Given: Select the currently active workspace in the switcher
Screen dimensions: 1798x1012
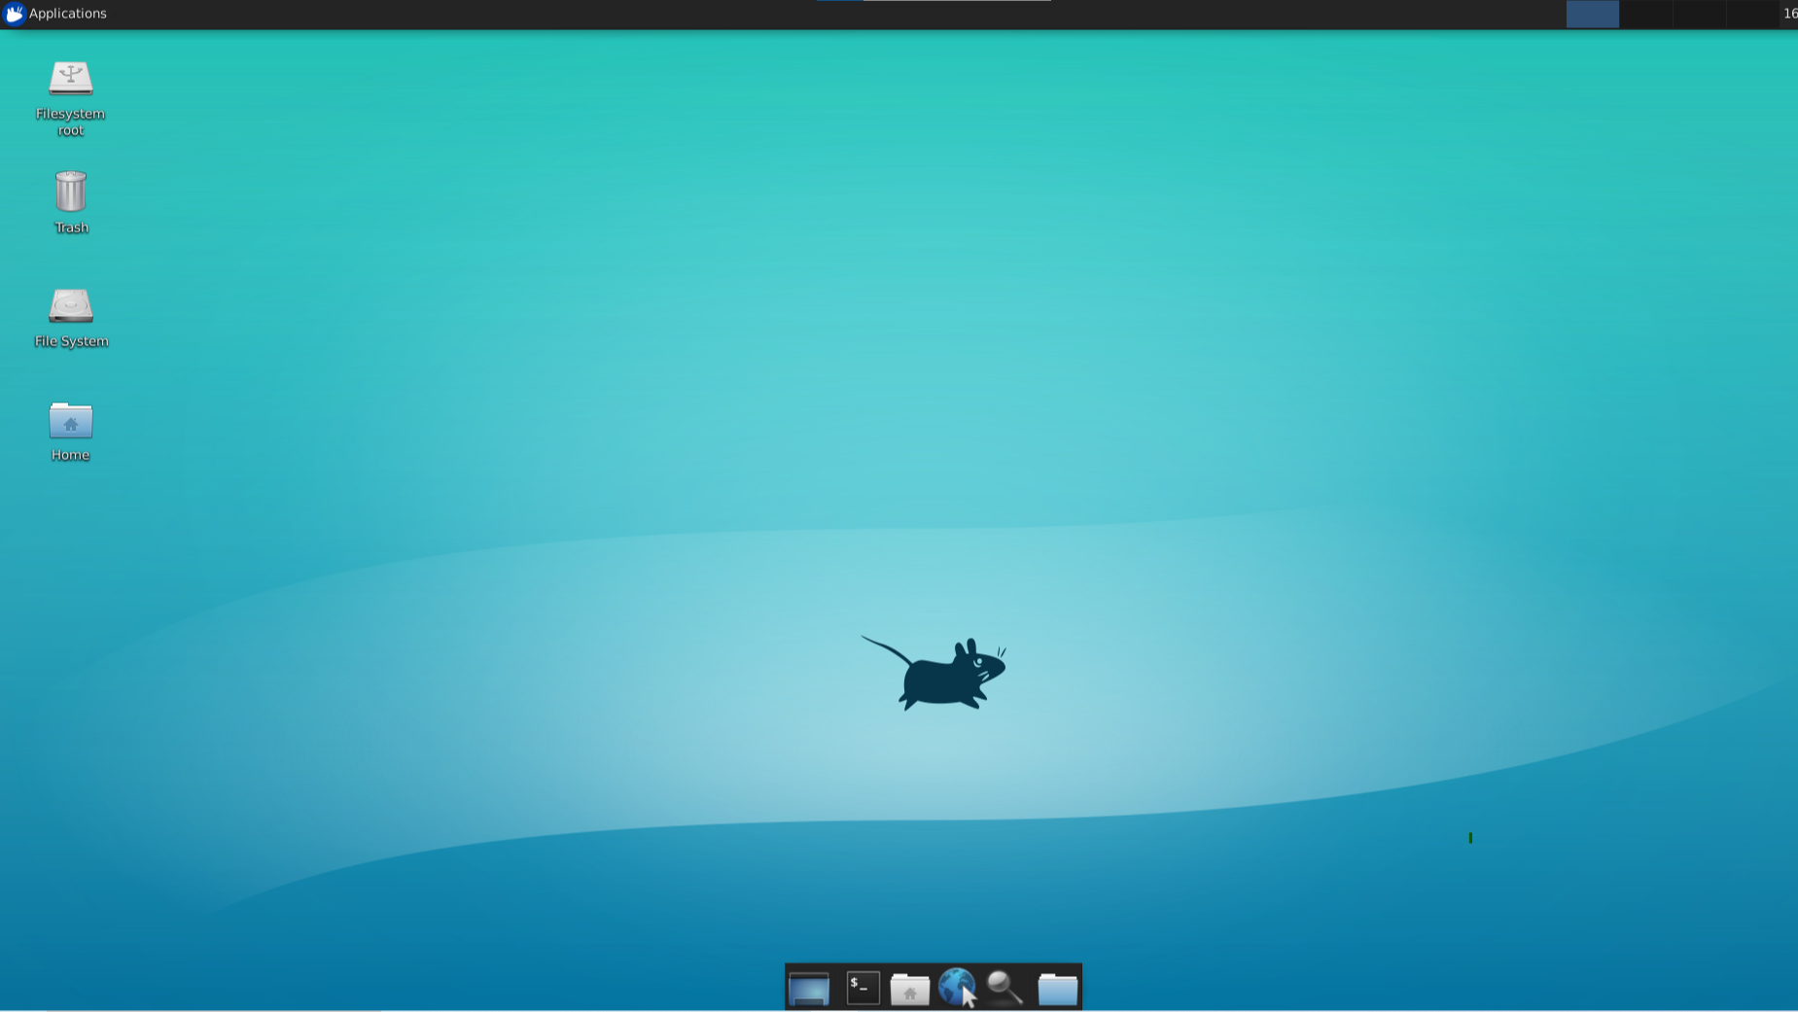Looking at the screenshot, I should click(1593, 14).
